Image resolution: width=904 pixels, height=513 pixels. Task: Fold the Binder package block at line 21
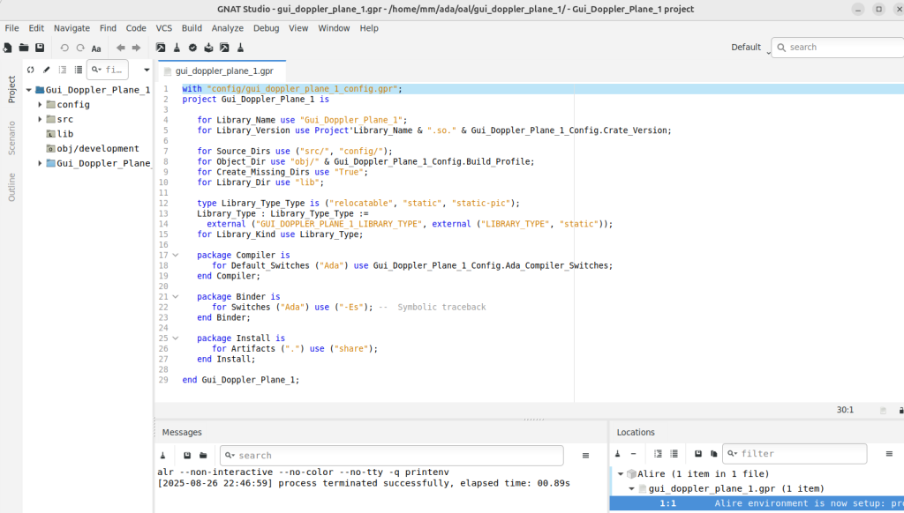(x=176, y=296)
